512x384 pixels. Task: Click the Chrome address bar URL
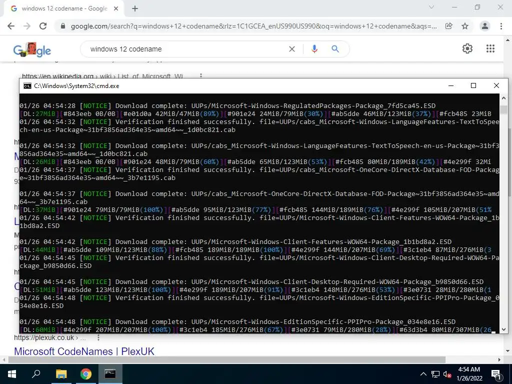pos(253,26)
